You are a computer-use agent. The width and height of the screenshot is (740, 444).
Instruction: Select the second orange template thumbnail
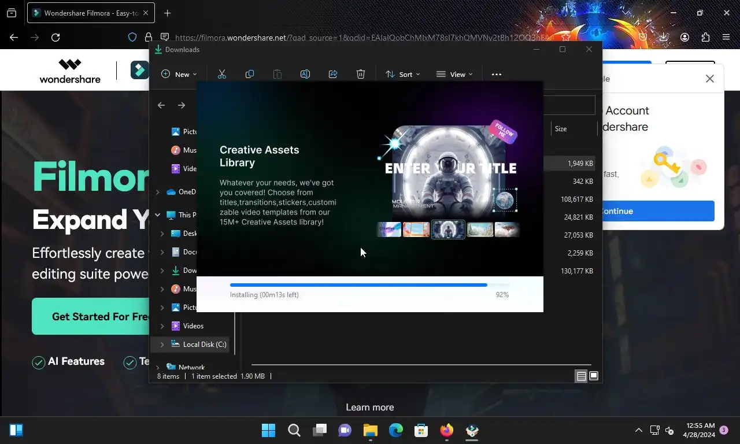point(416,230)
